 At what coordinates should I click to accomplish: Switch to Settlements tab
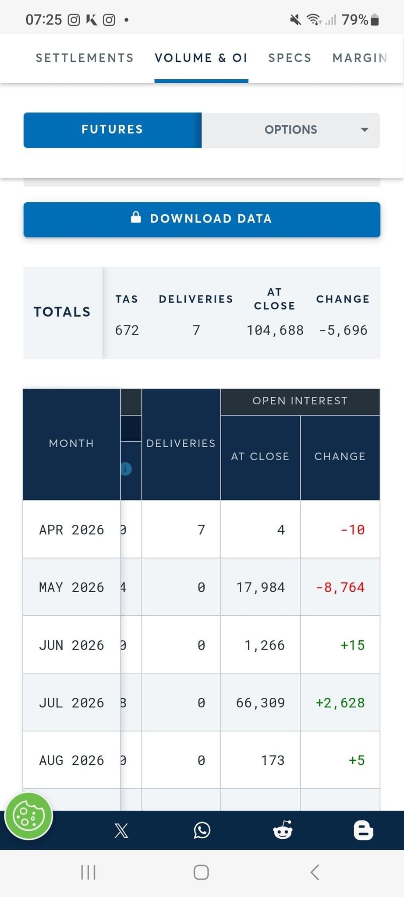[x=85, y=58]
